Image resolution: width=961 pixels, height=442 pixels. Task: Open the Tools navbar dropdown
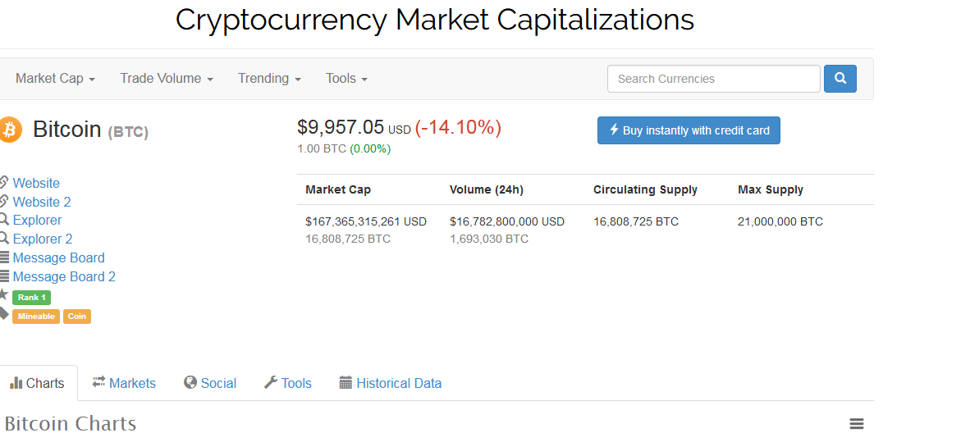point(346,79)
